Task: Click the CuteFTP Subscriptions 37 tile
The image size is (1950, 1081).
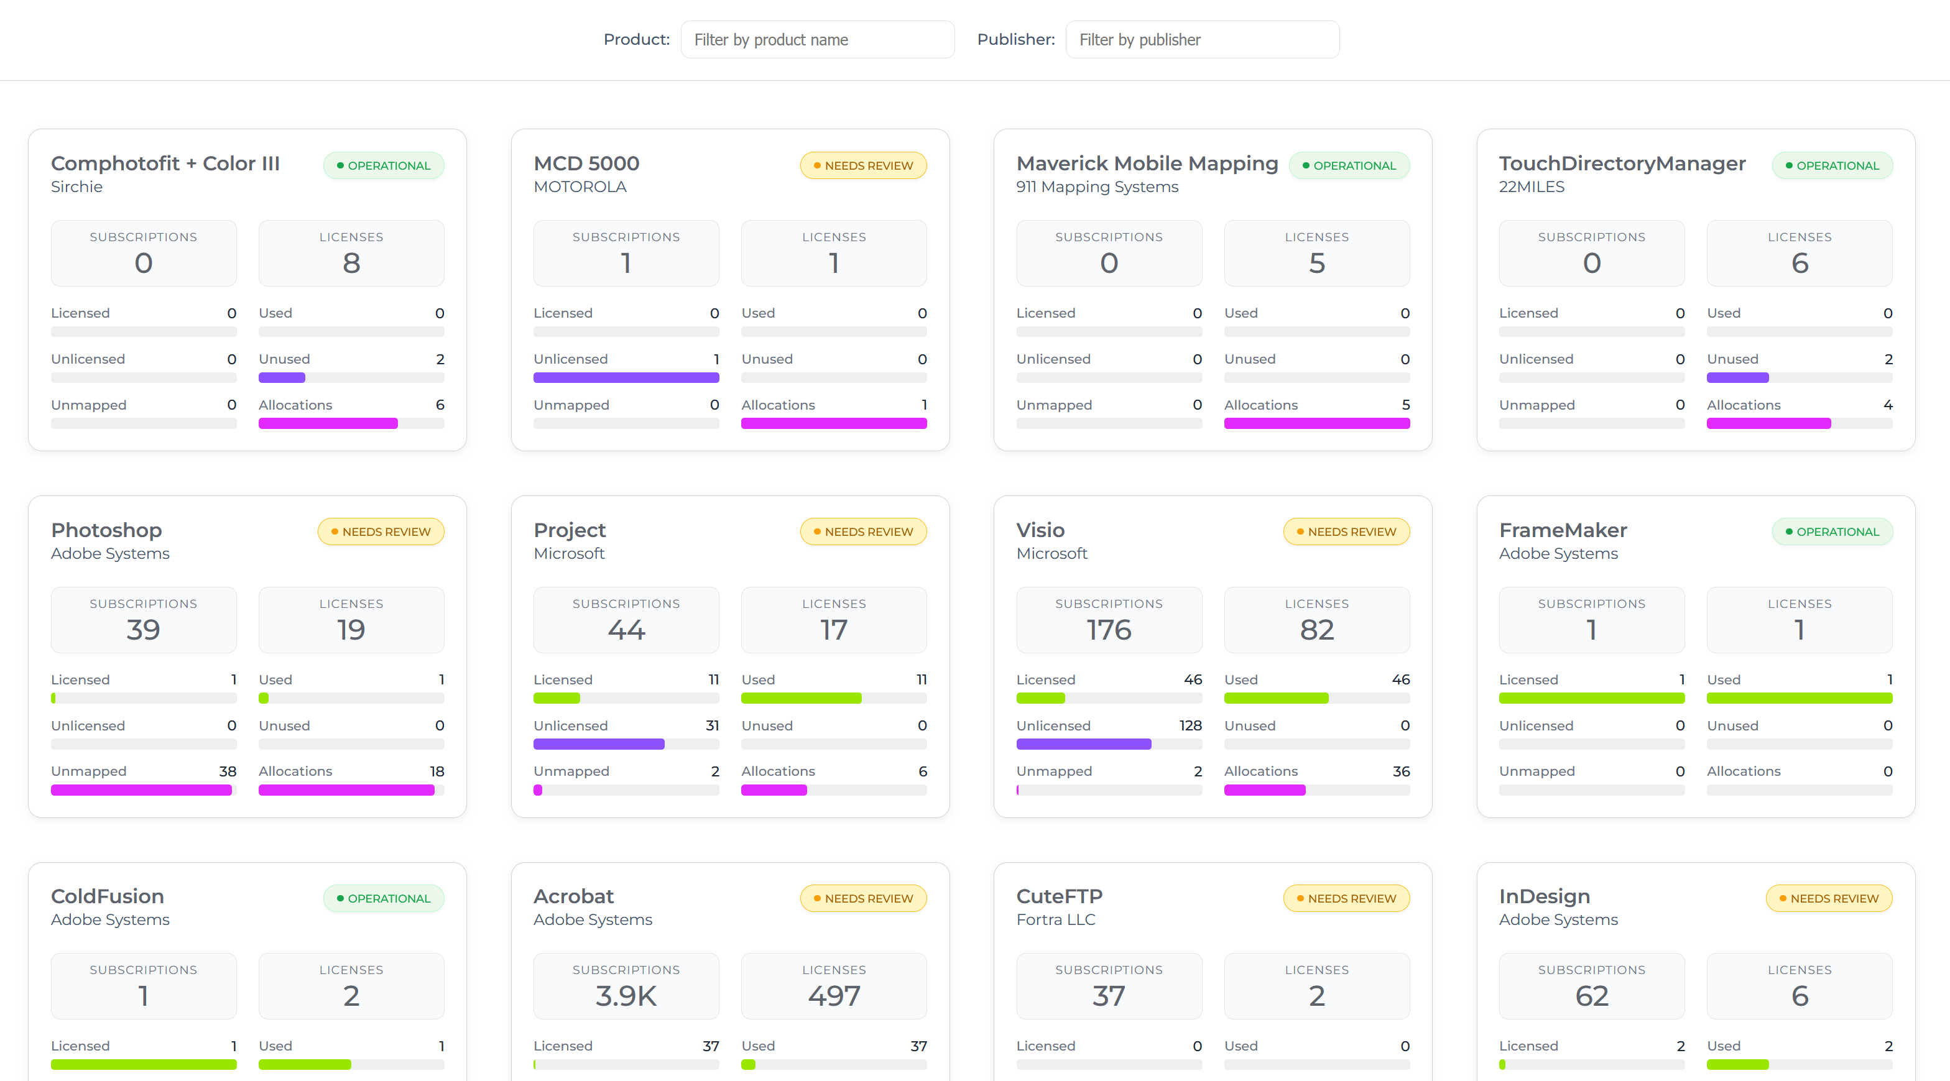Action: pyautogui.click(x=1108, y=987)
